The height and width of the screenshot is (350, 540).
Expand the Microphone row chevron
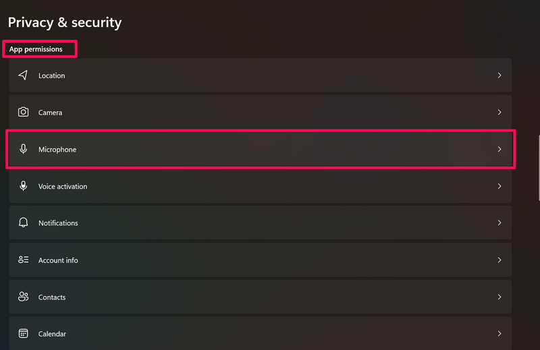pos(500,149)
